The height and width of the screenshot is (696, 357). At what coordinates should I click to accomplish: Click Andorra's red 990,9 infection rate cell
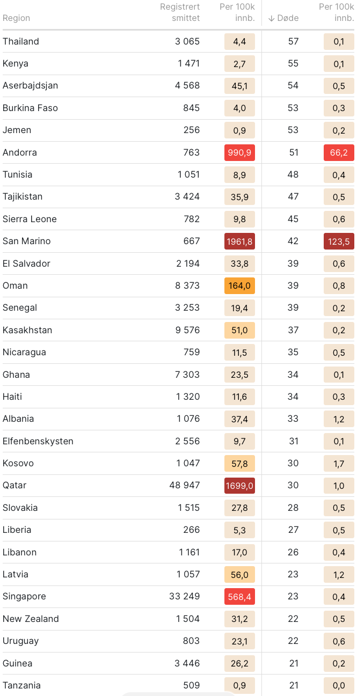tap(239, 152)
